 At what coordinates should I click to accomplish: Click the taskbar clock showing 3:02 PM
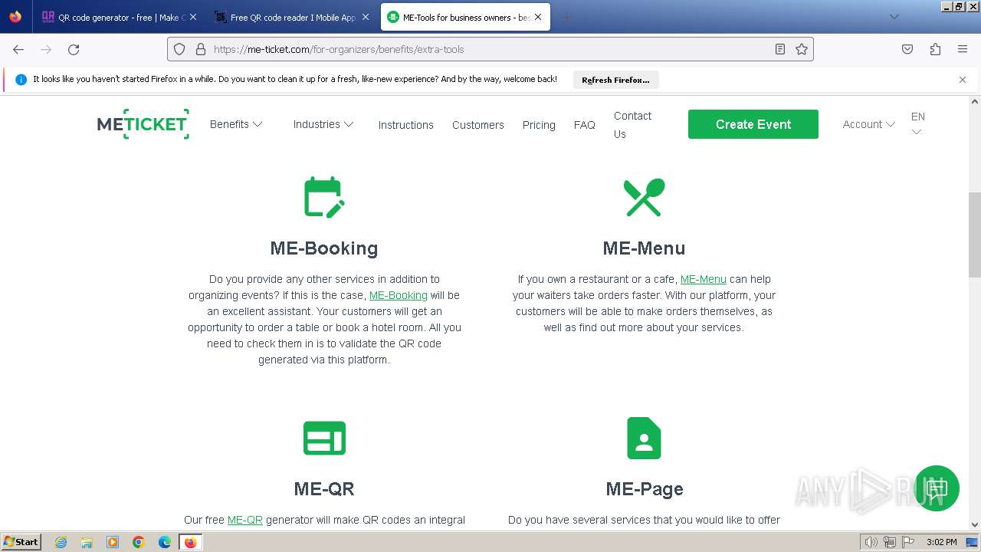coord(941,542)
